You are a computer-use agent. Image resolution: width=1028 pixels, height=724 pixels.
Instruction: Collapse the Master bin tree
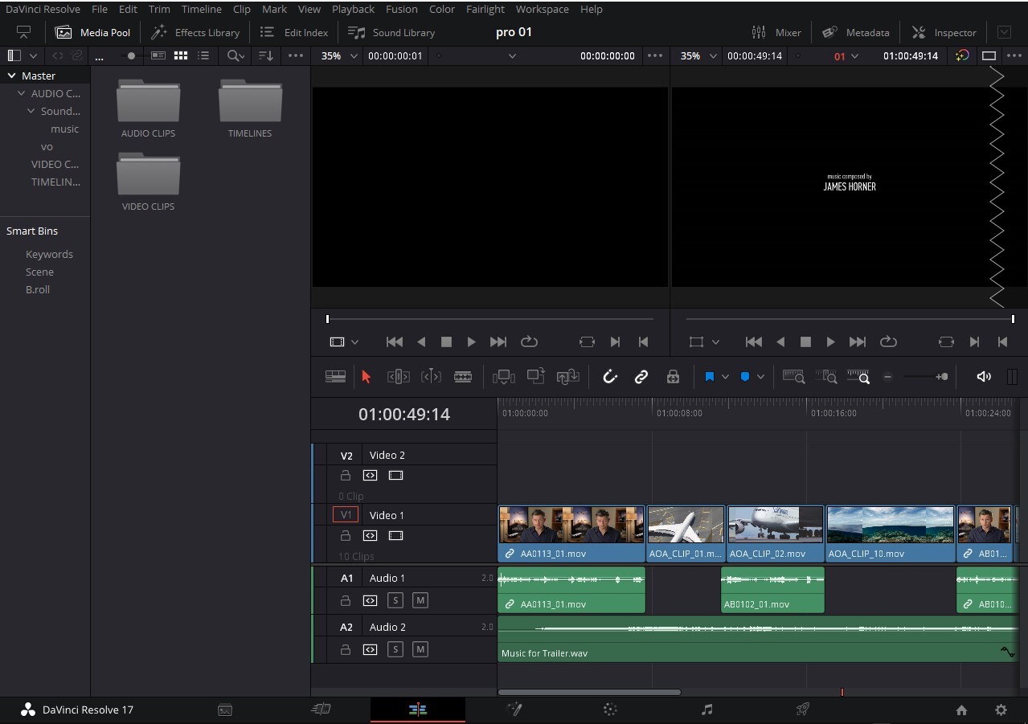(10, 75)
